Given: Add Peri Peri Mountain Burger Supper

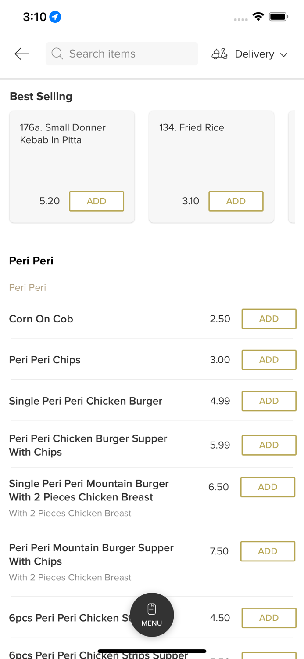Looking at the screenshot, I should (268, 551).
